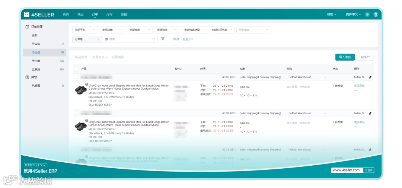Image resolution: width=402 pixels, height=188 pixels.
Task: Expand the 全部包裹类型 package type dropdown
Action: (194, 30)
